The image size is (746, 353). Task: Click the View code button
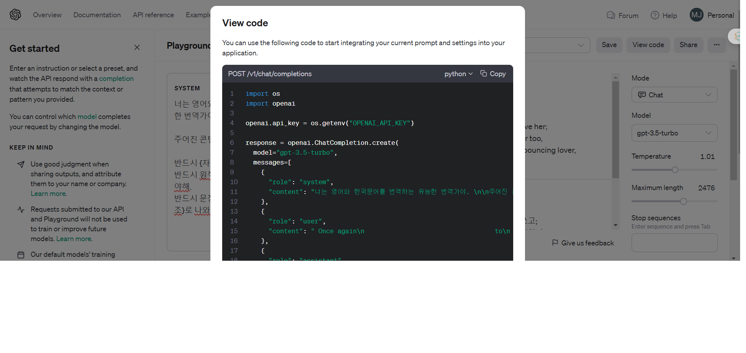648,45
